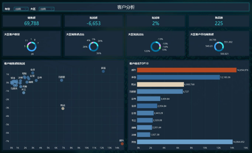Click the bar valued 12,183.36

point(178,77)
